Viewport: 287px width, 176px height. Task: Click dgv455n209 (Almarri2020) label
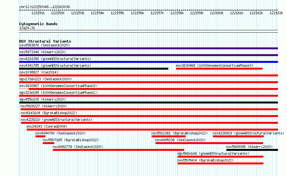coord(43,99)
